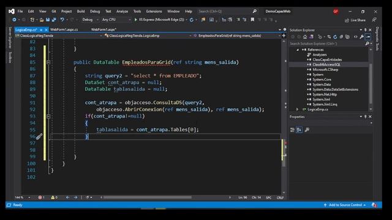This screenshot has height=220, width=392.
Task: Open the Build menu
Action: pyautogui.click(x=81, y=11)
